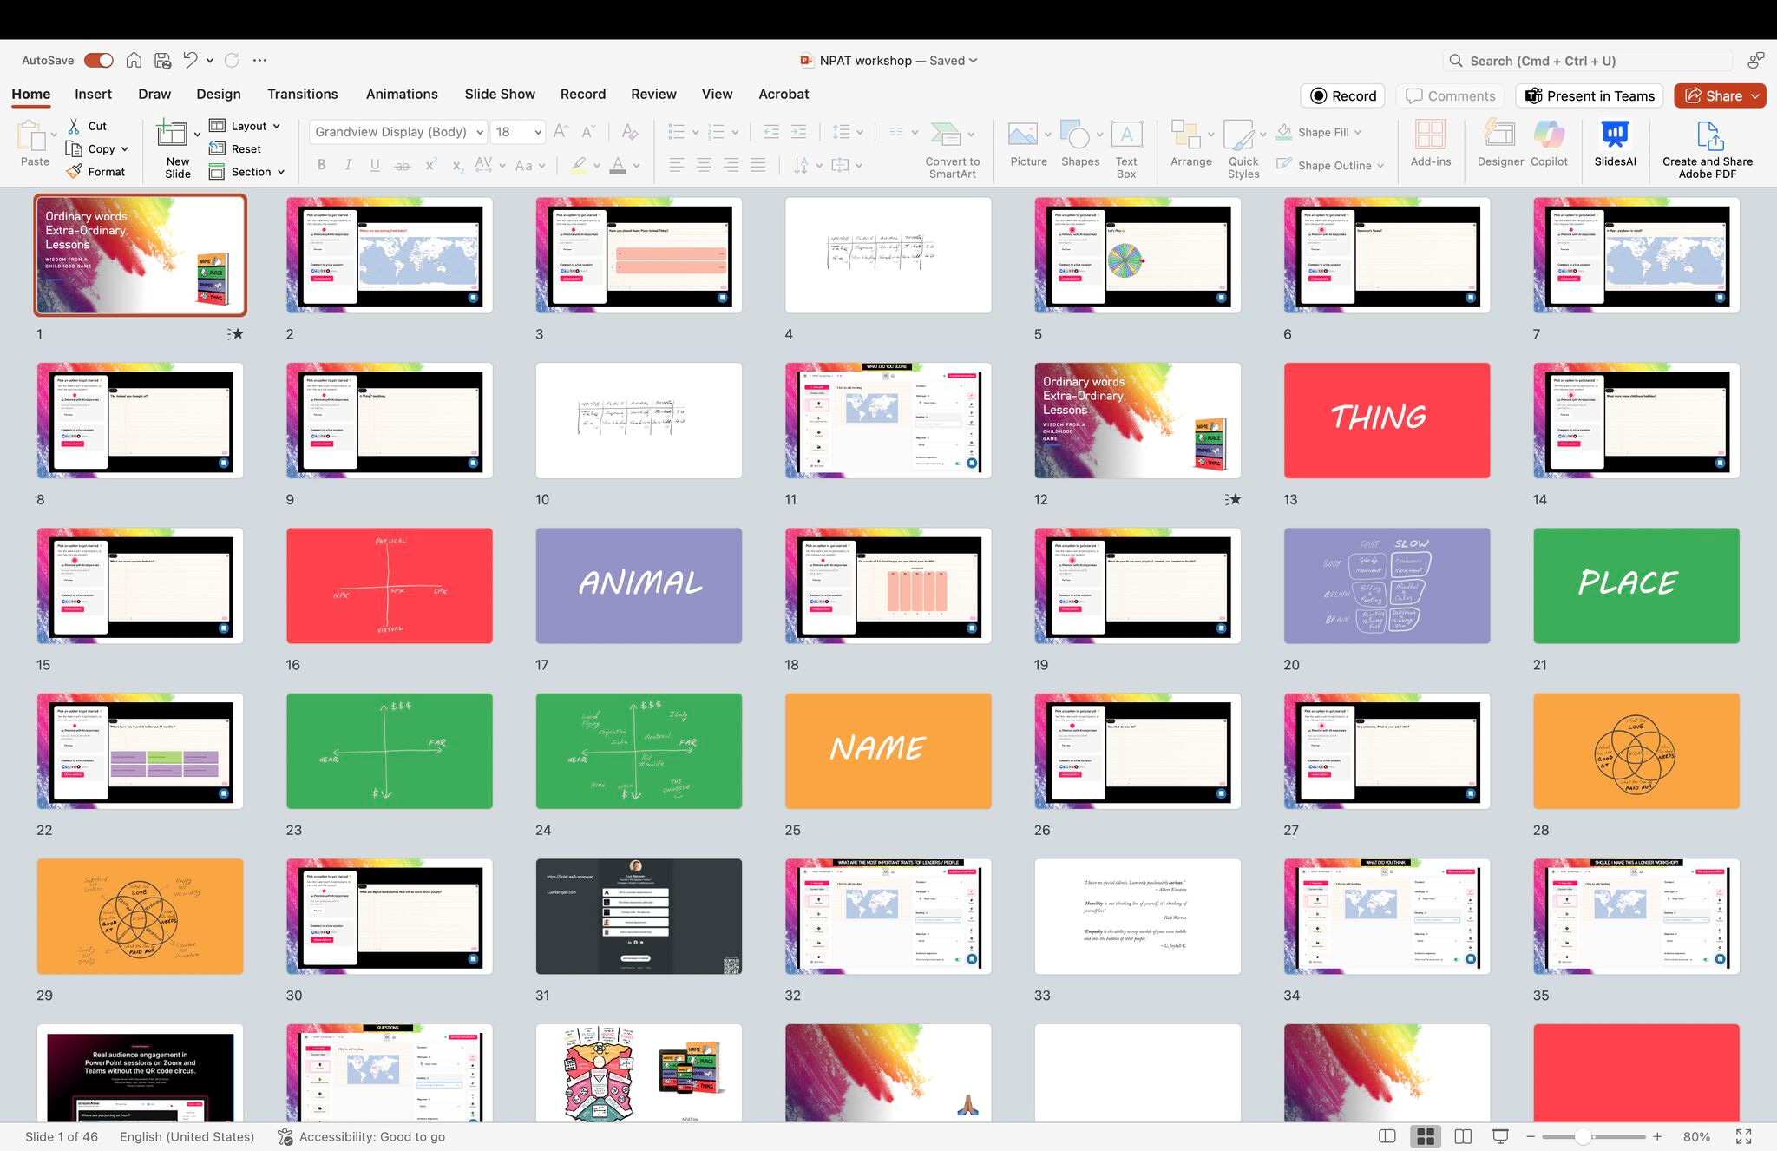This screenshot has height=1151, width=1777.
Task: Insert a Picture from the ribbon
Action: click(1023, 135)
